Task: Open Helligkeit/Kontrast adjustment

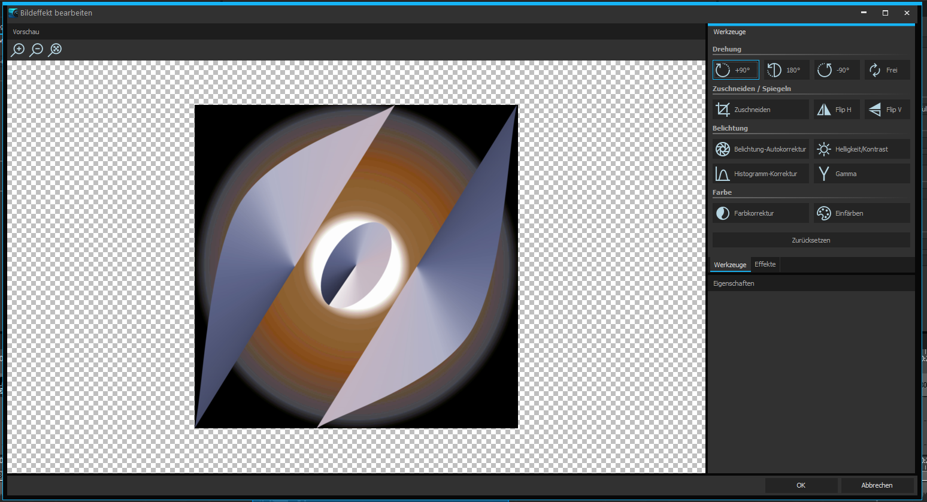Action: coord(861,149)
